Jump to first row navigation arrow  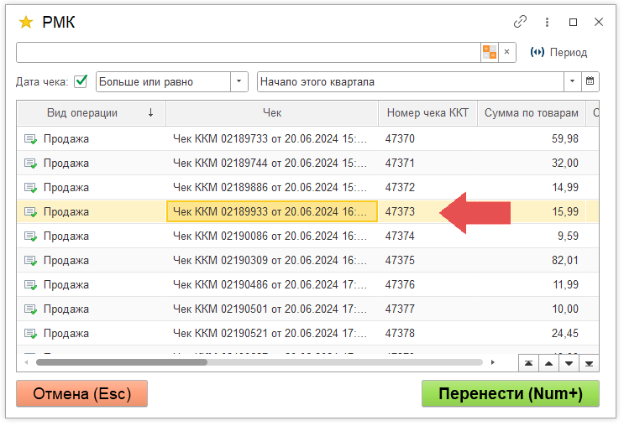[x=528, y=362]
